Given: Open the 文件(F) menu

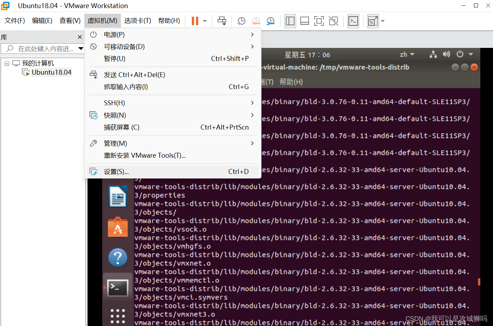Looking at the screenshot, I should point(15,21).
